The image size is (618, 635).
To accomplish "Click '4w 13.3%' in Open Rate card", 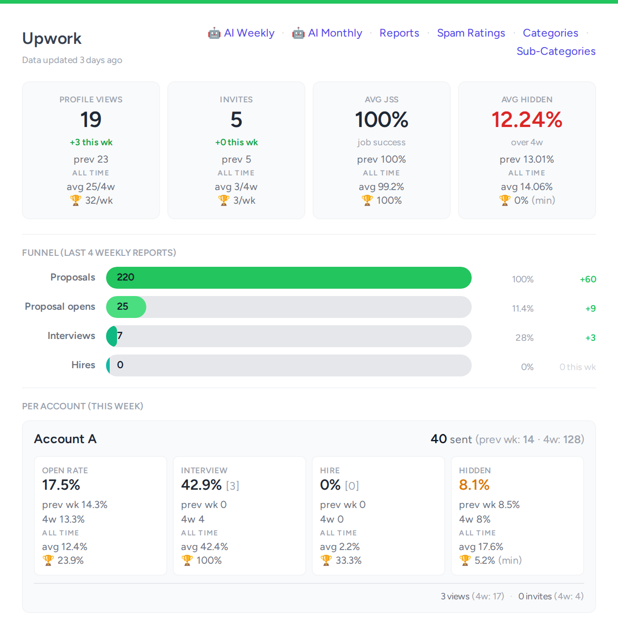I will (64, 519).
